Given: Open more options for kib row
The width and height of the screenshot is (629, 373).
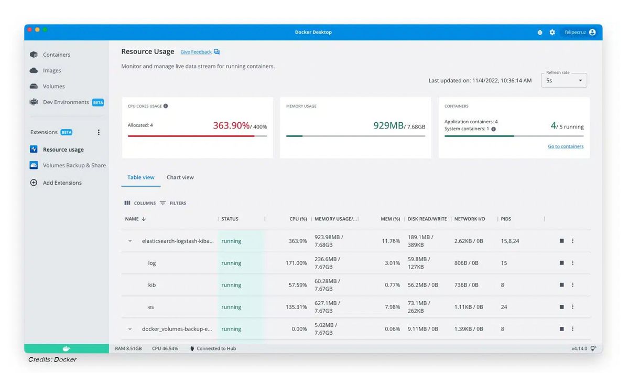Looking at the screenshot, I should [x=572, y=285].
